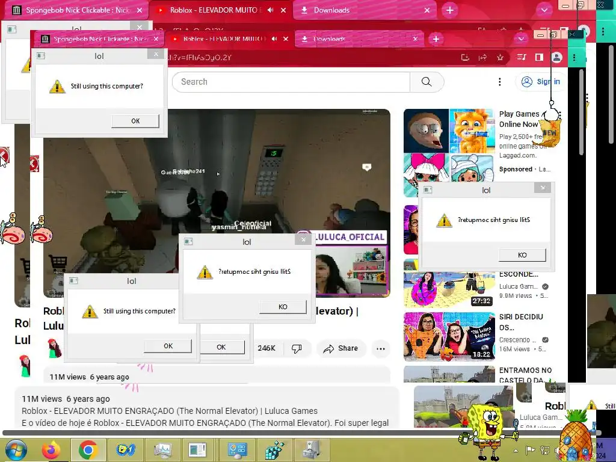616x462 pixels.
Task: Close Downloads tab in rear Chrome window
Action: (x=427, y=10)
